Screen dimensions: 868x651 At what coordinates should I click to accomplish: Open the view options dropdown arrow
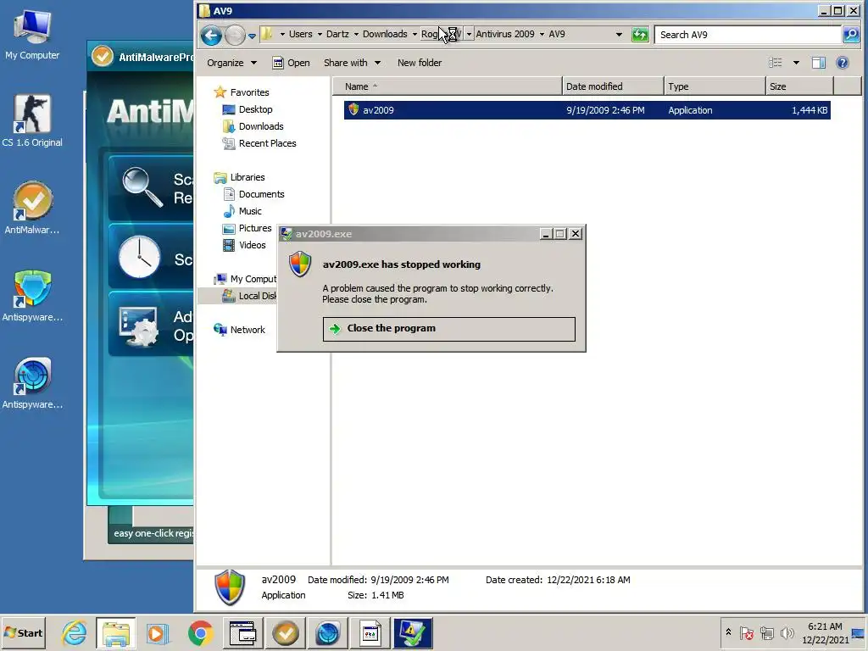(796, 63)
